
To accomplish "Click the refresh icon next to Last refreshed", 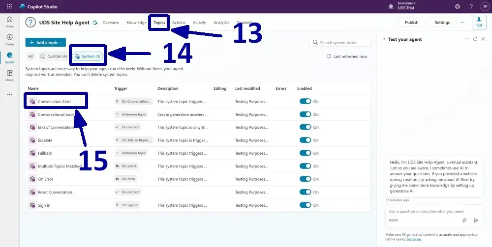I will coord(329,56).
